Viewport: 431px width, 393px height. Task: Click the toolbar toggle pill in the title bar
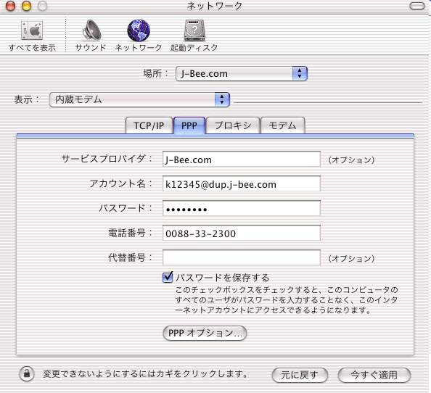pos(416,6)
